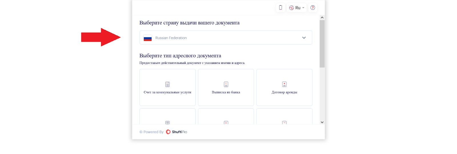This screenshot has width=457, height=154.
Task: Click the scrollbar up arrow
Action: [x=322, y=18]
